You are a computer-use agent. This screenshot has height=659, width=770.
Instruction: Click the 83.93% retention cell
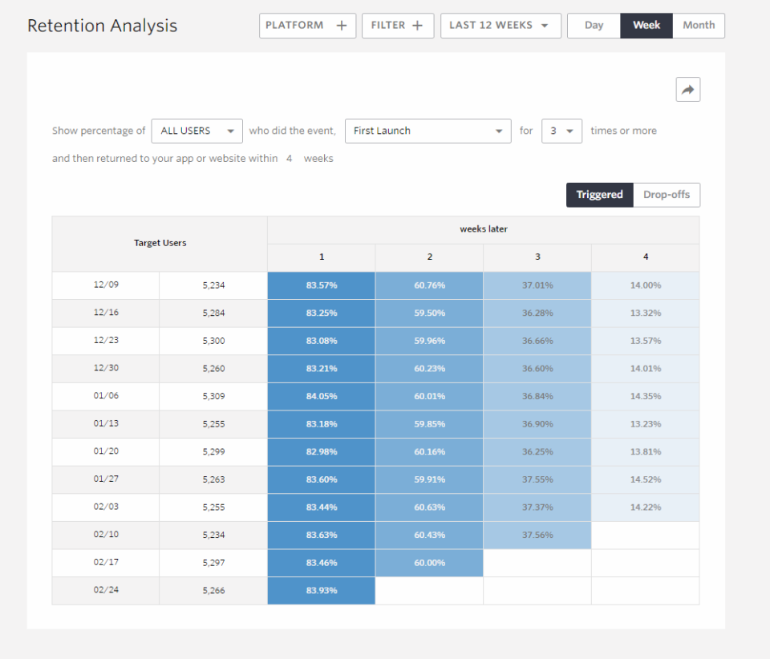pyautogui.click(x=321, y=590)
